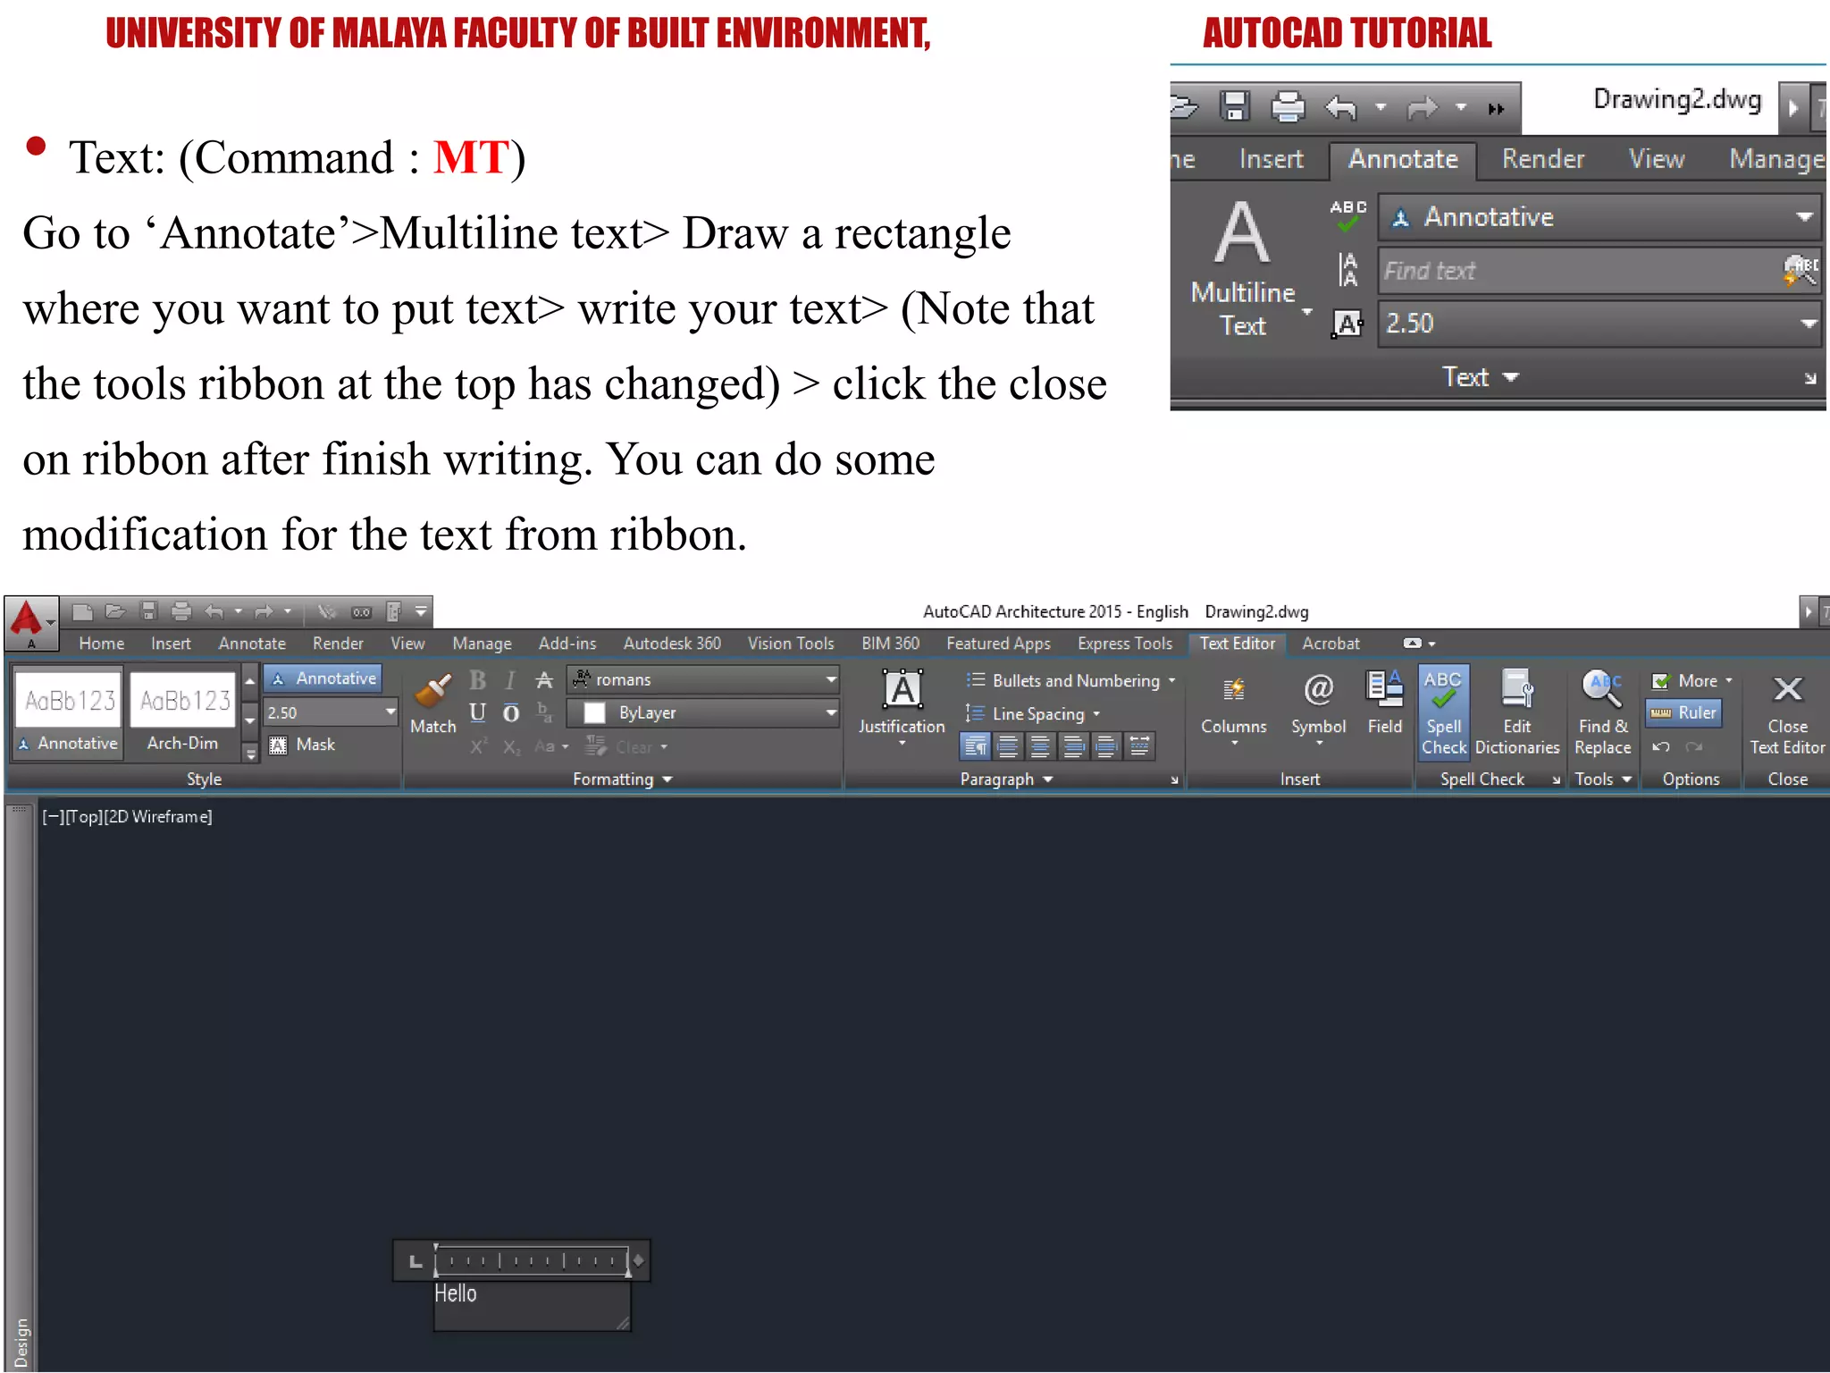Toggle Spell Check in Text Editor ribbon
The height and width of the screenshot is (1373, 1830).
1443,712
